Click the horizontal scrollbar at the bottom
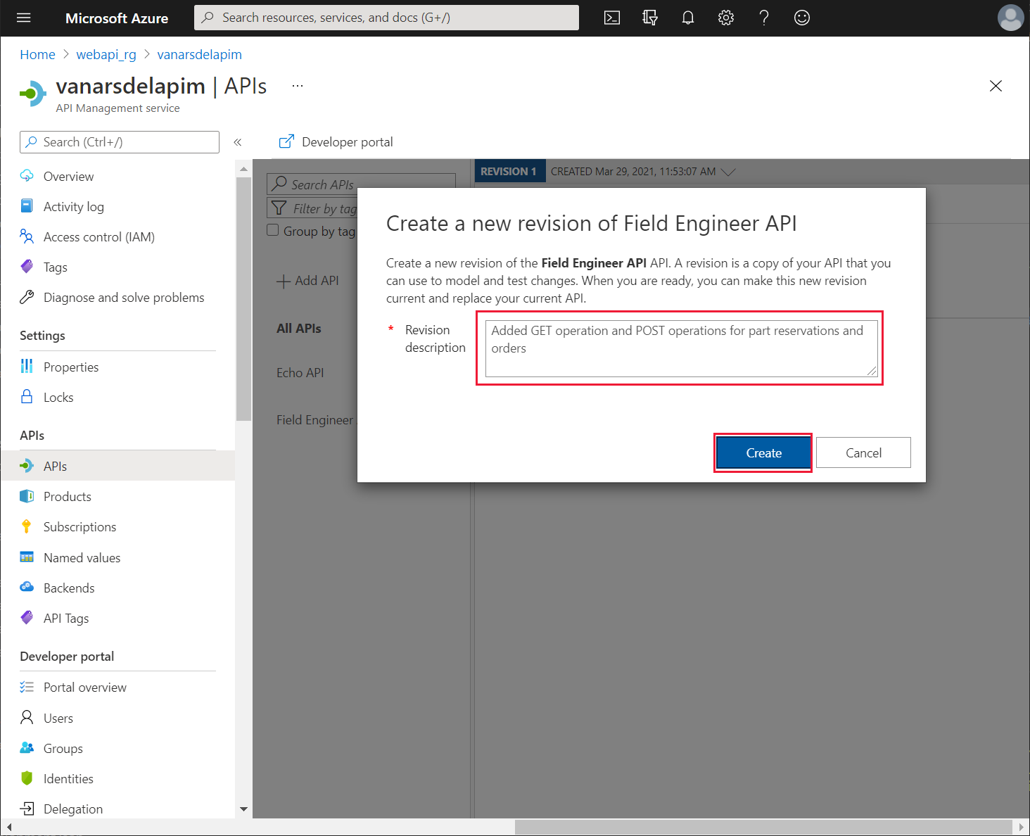Viewport: 1030px width, 836px height. 765,827
